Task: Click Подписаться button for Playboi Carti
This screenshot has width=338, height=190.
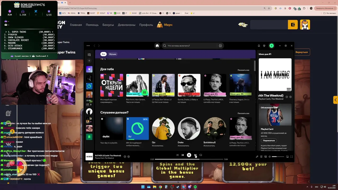Action: (x=269, y=141)
